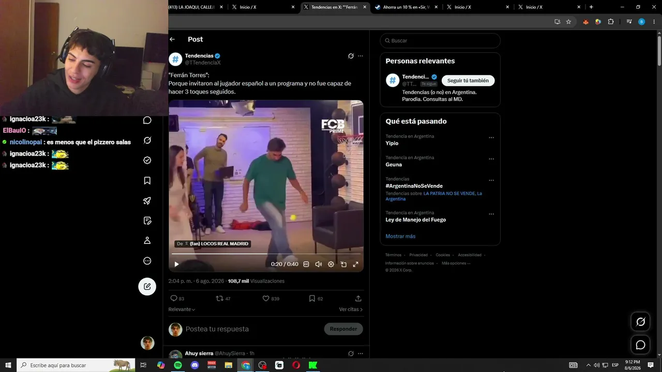The height and width of the screenshot is (372, 662).
Task: Install app from address bar icon
Action: click(x=557, y=22)
